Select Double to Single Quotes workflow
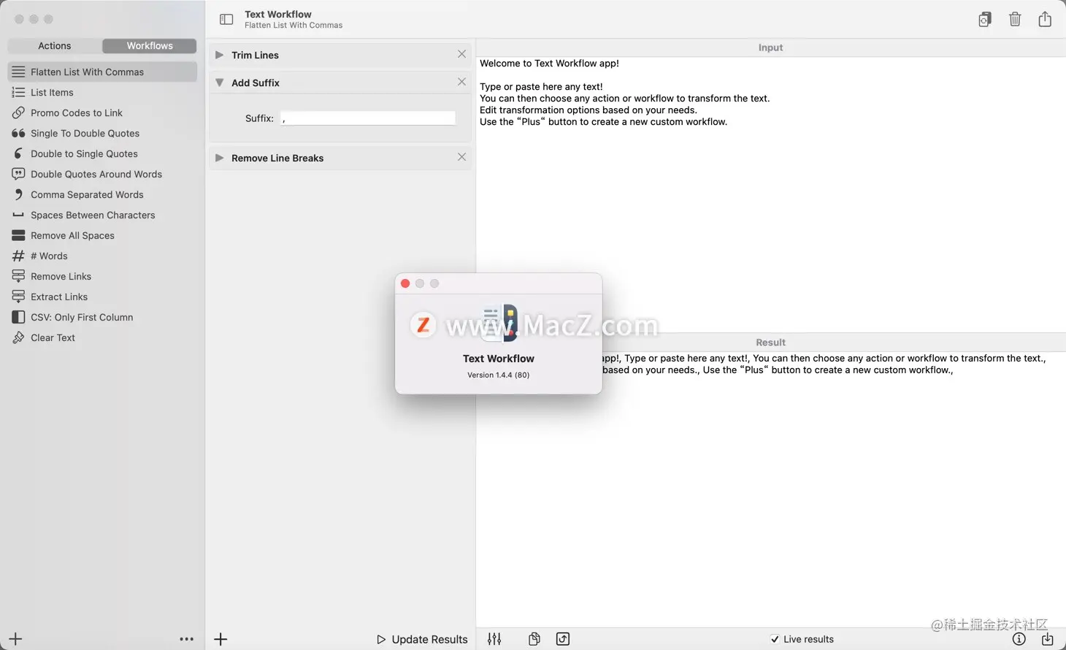Viewport: 1066px width, 650px height. coord(102,153)
